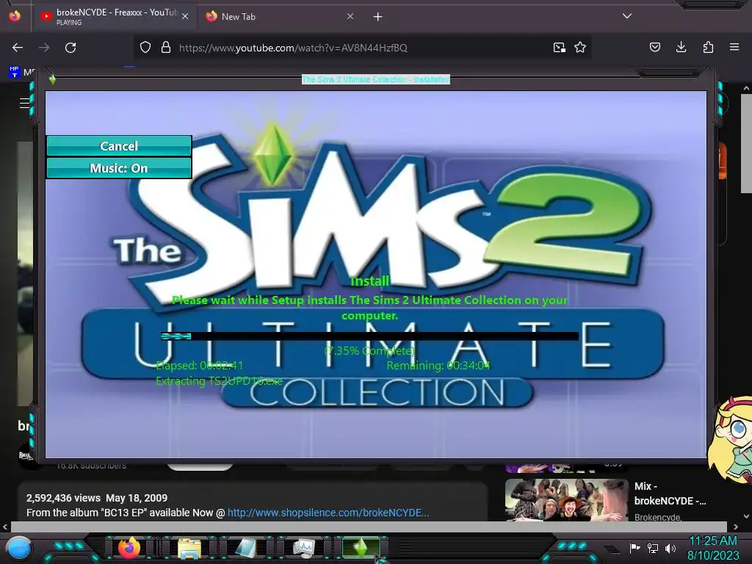Image resolution: width=752 pixels, height=564 pixels.
Task: Close the brokeNCYDE YouTube tab
Action: (185, 16)
